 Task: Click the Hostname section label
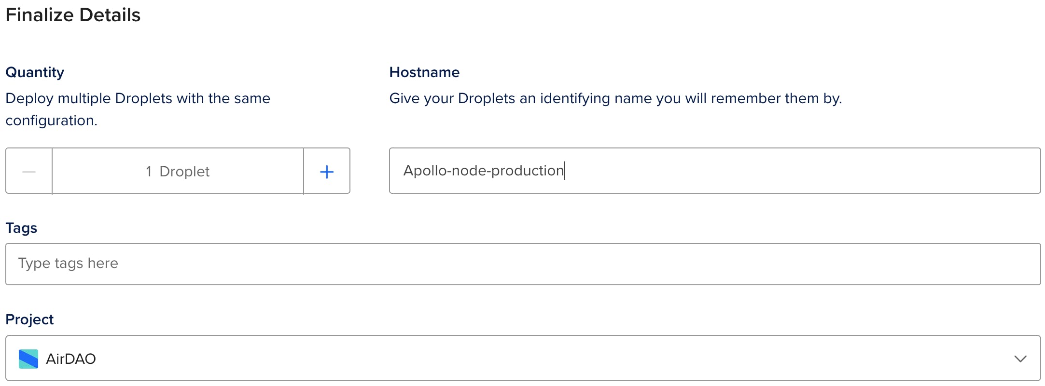point(424,72)
